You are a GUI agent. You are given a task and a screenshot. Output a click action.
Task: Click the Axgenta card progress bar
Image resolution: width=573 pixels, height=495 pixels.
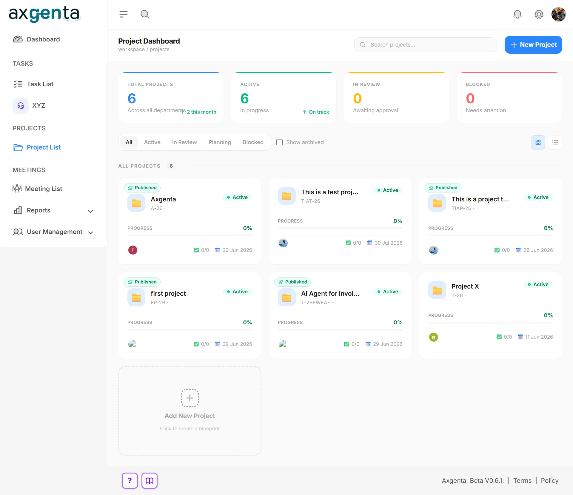coord(190,235)
